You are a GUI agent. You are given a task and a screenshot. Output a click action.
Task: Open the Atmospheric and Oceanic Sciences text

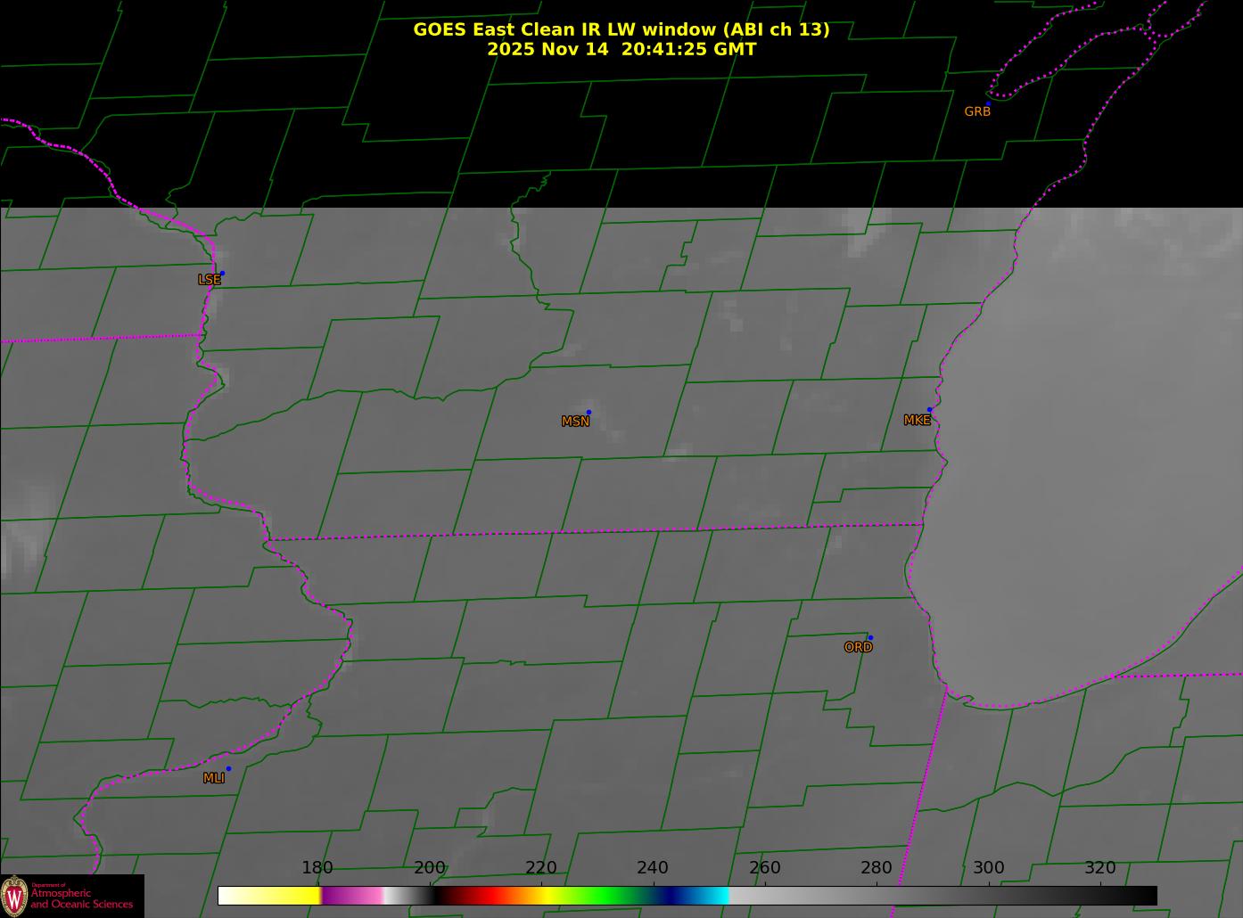[82, 898]
